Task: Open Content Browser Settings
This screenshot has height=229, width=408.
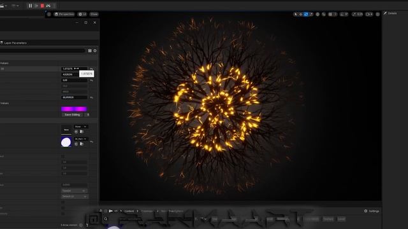Action: 372,211
